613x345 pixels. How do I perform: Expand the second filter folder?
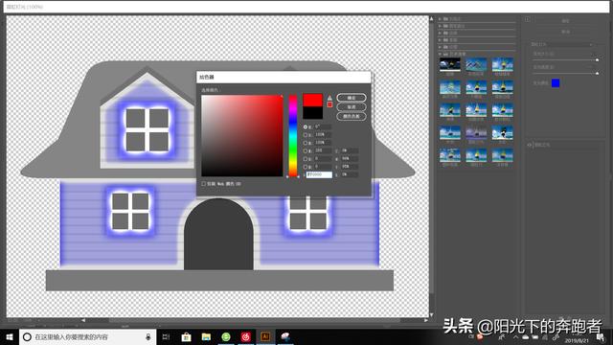440,26
